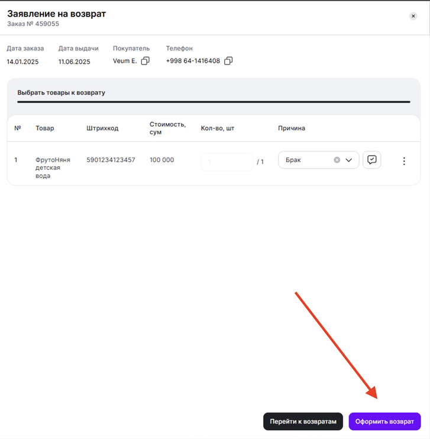Image resolution: width=430 pixels, height=439 pixels.
Task: Submit with 'Оформить возврат' button
Action: 384,421
